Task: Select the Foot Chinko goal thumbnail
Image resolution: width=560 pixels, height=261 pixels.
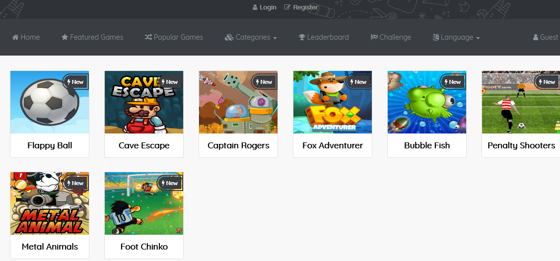Action: tap(144, 203)
